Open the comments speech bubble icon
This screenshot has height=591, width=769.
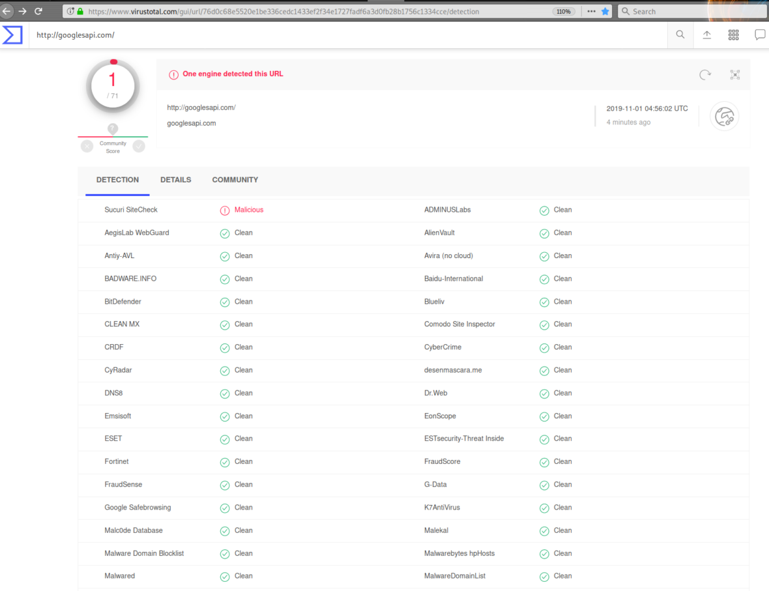[759, 35]
